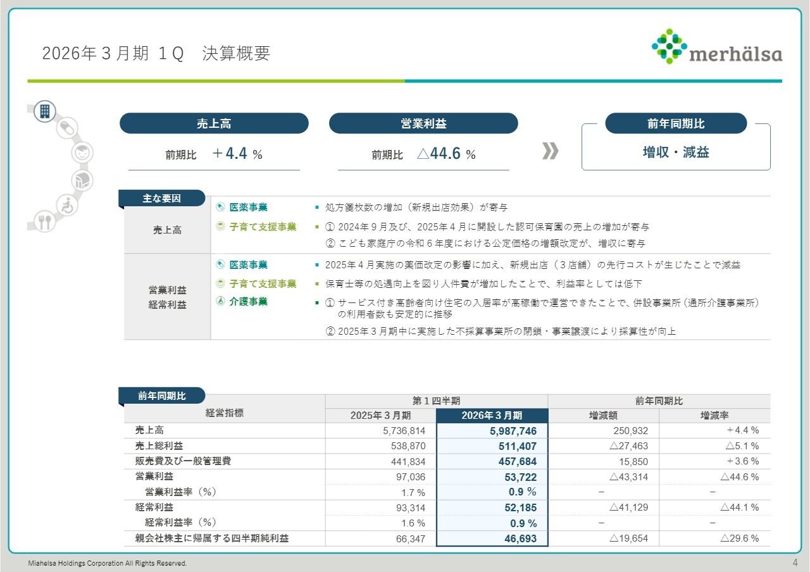
Task: Select the building icon at top of sidebar
Action: coord(44,112)
